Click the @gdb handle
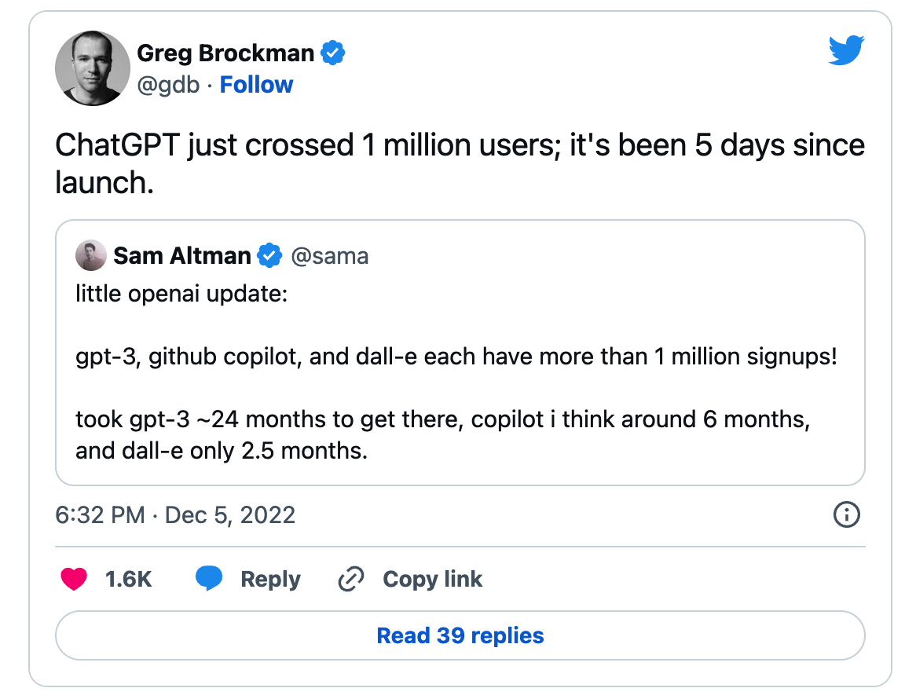Viewport: 905px width, 699px height. point(168,85)
